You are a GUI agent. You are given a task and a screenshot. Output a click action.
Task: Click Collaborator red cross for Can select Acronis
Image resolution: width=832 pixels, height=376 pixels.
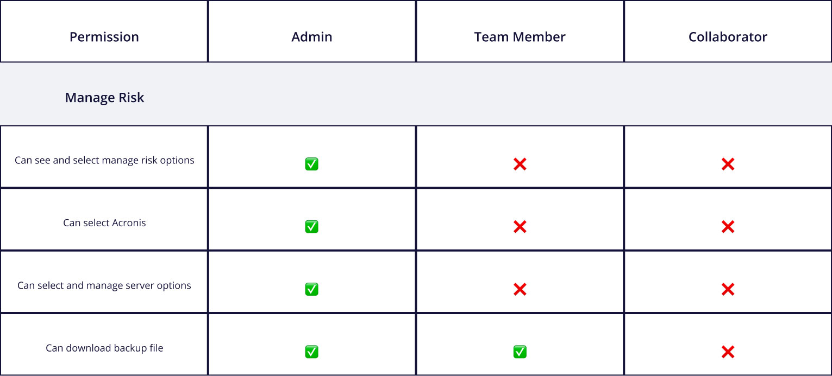tap(728, 226)
